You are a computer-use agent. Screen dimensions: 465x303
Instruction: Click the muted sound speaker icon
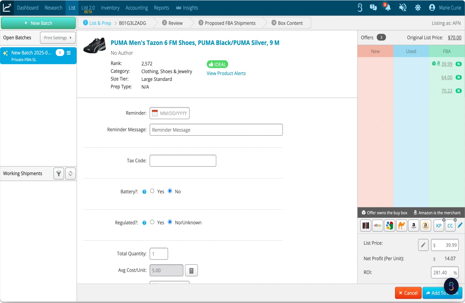(402, 8)
